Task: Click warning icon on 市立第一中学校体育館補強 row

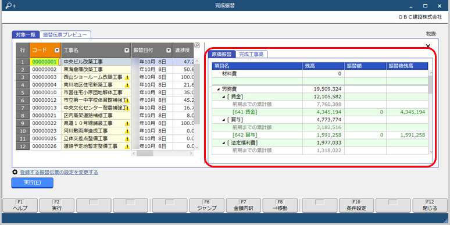Action: click(127, 101)
